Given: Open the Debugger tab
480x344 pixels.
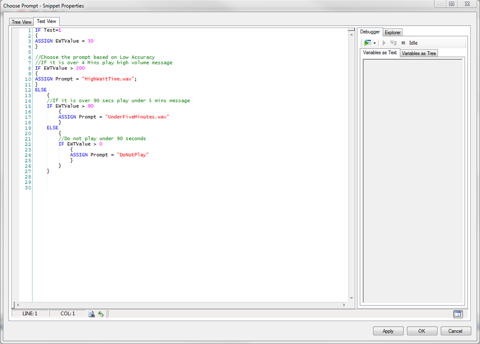Looking at the screenshot, I should click(x=370, y=32).
